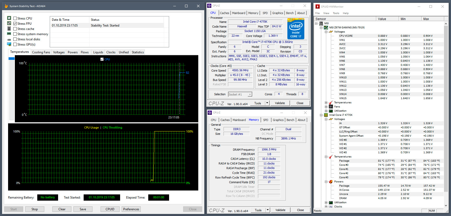The image size is (451, 216).
Task: Click the MSI Z97M GAMING motherboard icon
Action: pyautogui.click(x=326, y=28)
